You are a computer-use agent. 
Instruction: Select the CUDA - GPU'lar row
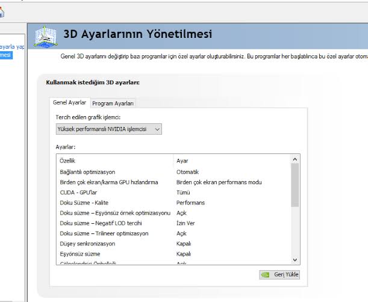pos(175,193)
